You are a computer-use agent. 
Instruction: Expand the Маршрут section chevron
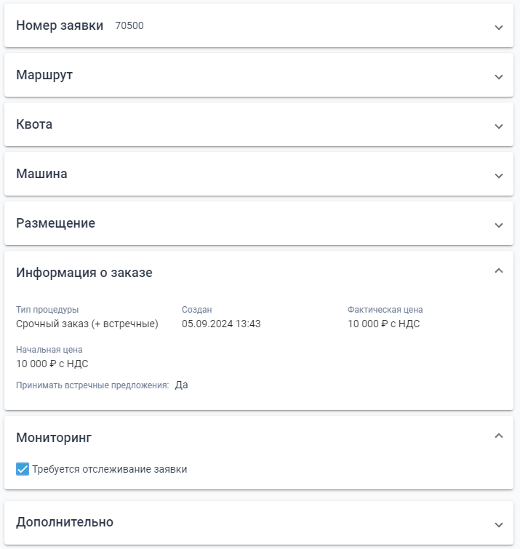tap(499, 76)
